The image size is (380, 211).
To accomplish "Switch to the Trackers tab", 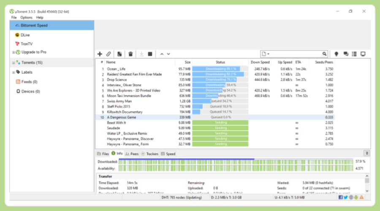I will 150,154.
